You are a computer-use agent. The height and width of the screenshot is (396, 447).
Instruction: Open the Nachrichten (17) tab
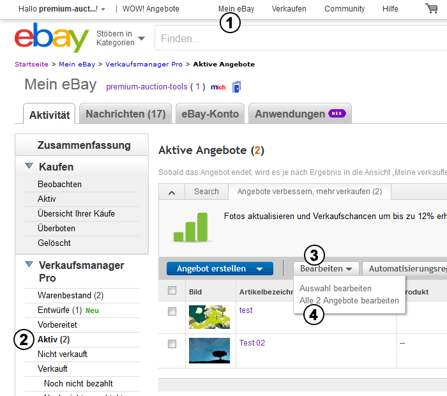click(125, 114)
